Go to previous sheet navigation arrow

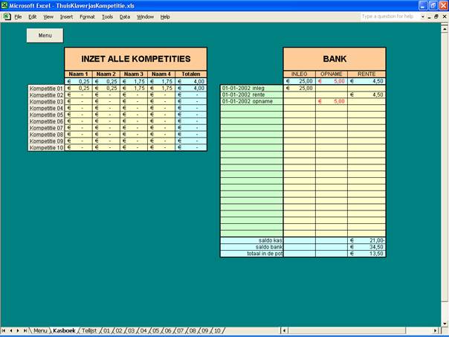coord(11,331)
